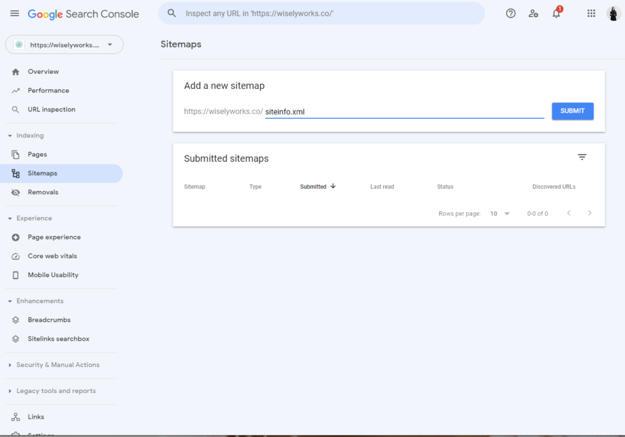Open the Google apps grid
Screen dimensions: 625x437
[591, 13]
